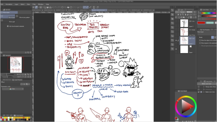217x122 pixels.
Task: Select the first Mode button in Tool Property
Action: [212, 37]
